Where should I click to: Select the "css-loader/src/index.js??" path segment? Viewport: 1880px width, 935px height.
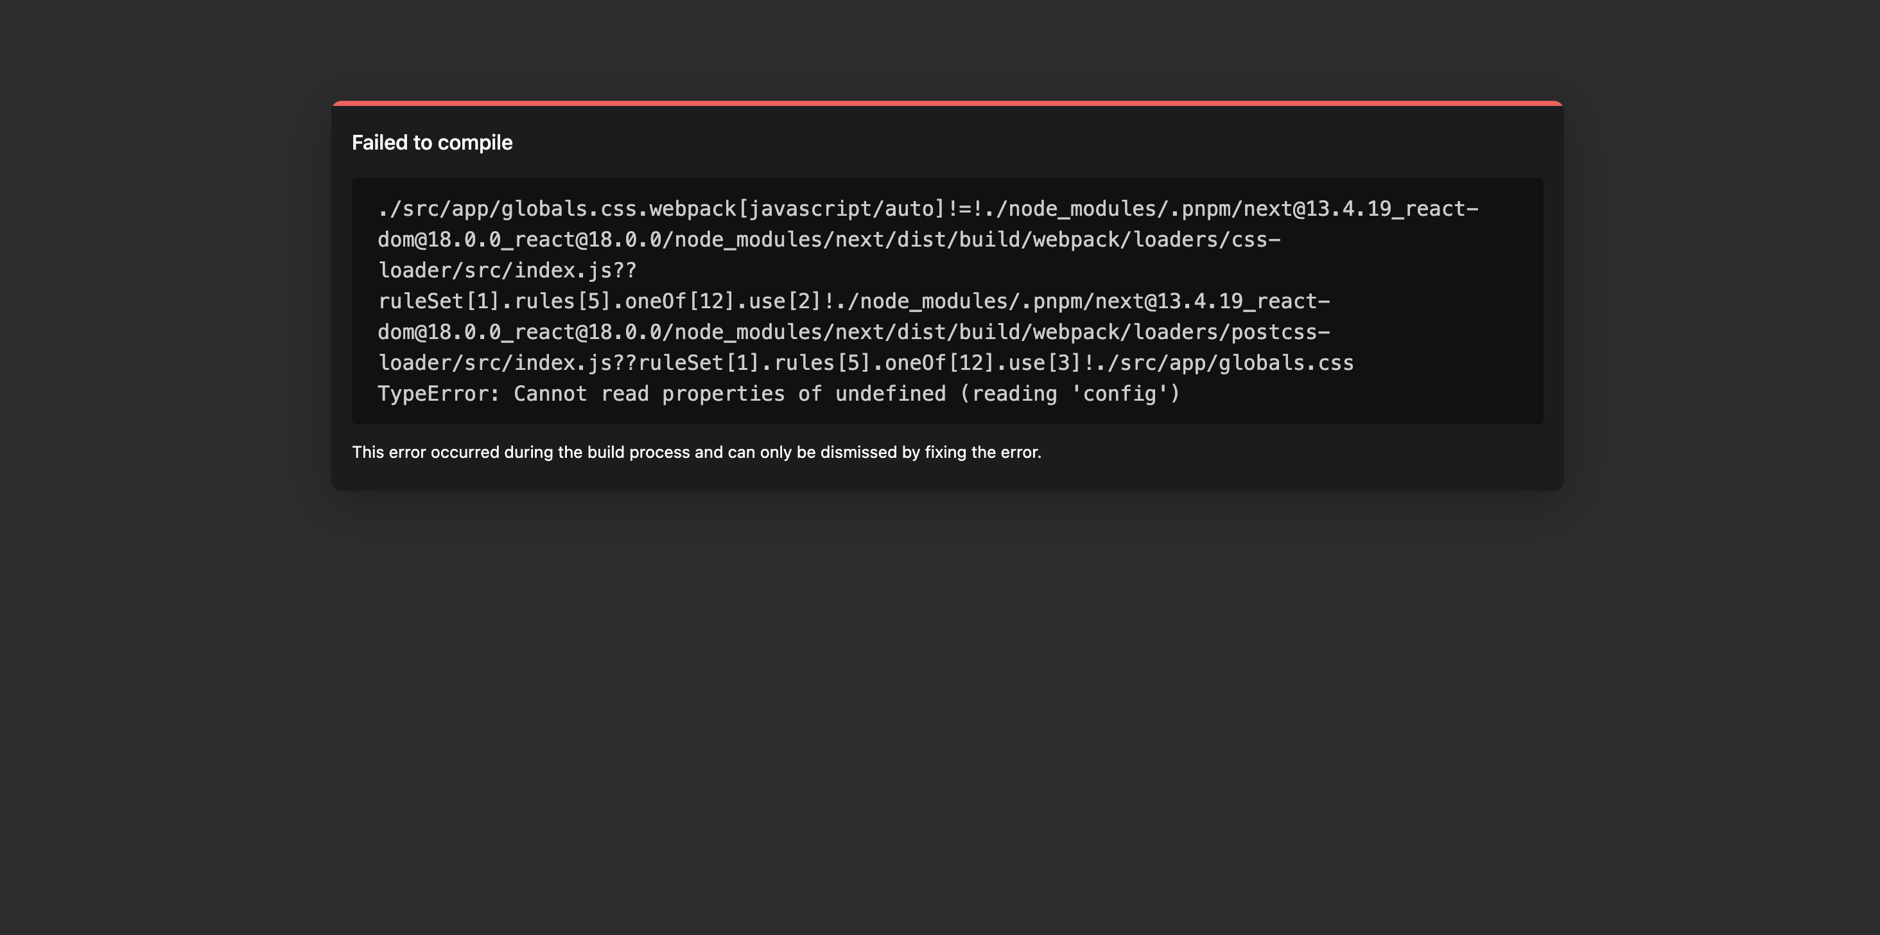coord(507,270)
